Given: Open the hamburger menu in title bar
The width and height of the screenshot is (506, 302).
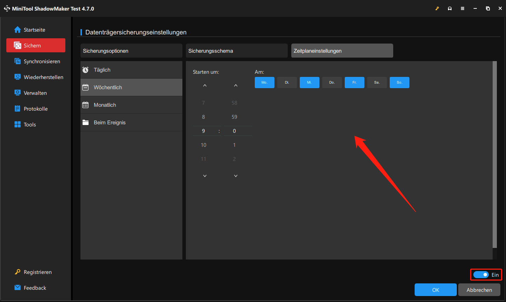Looking at the screenshot, I should (462, 8).
